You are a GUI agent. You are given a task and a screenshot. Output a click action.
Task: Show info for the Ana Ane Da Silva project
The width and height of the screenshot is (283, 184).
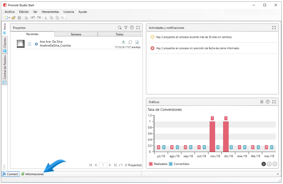(x=29, y=44)
